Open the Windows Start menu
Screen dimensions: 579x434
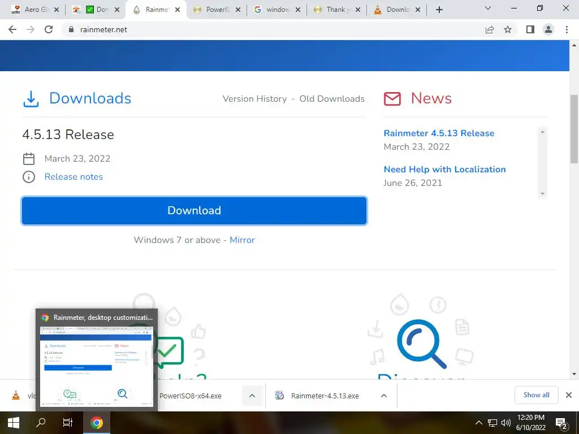[x=14, y=423]
